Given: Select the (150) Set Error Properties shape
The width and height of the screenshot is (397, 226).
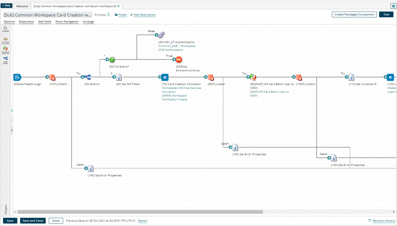Looking at the screenshot, I should coord(235,147).
